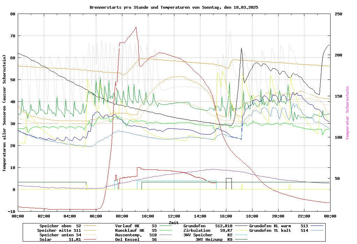Select the 3WV Heizung R9 legend label
The image size is (357, 244).
tap(214, 239)
